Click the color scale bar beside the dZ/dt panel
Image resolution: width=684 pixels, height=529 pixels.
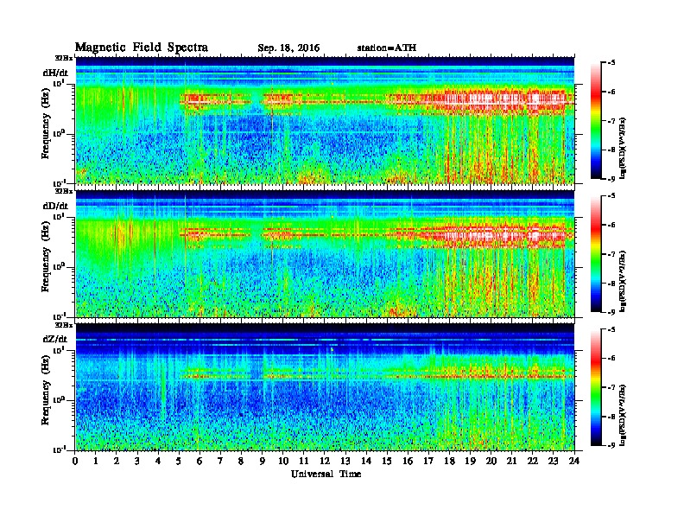click(596, 387)
